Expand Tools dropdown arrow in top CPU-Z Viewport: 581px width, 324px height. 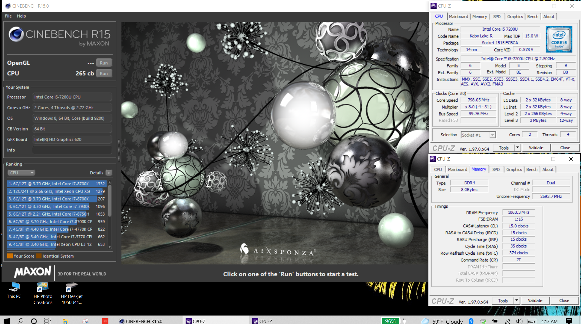pos(518,148)
